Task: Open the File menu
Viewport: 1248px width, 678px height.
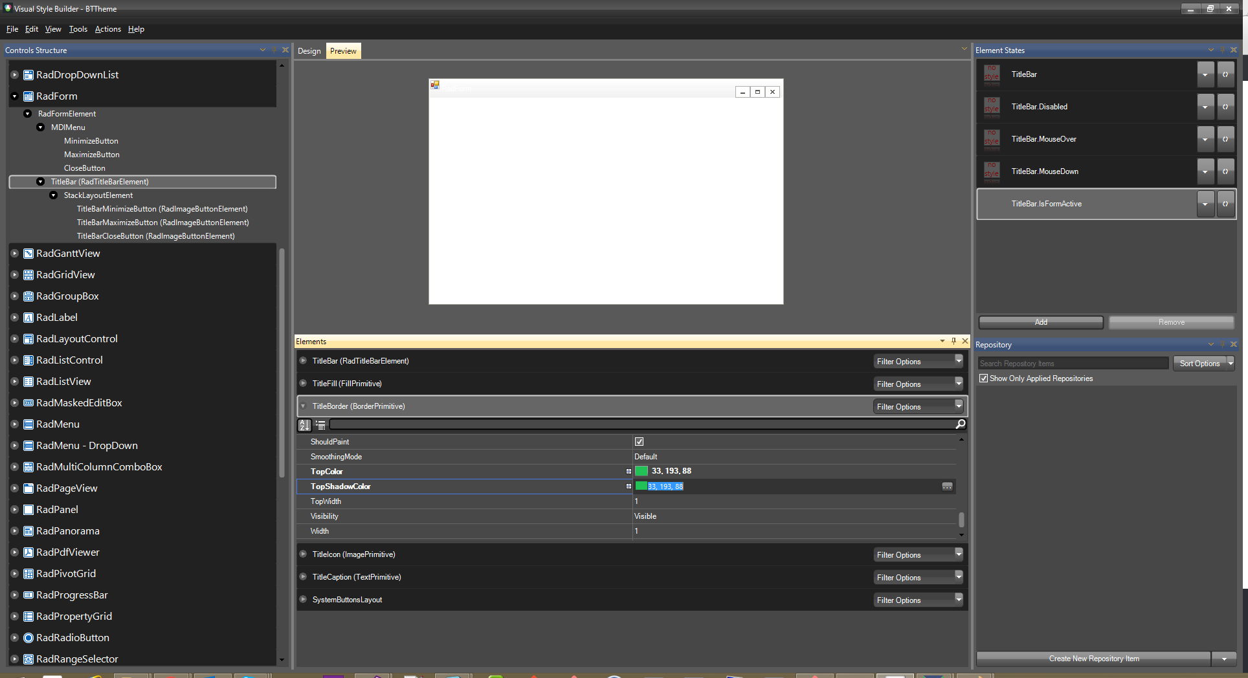Action: 12,29
